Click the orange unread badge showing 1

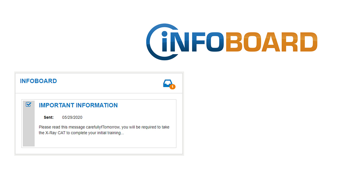(x=173, y=87)
